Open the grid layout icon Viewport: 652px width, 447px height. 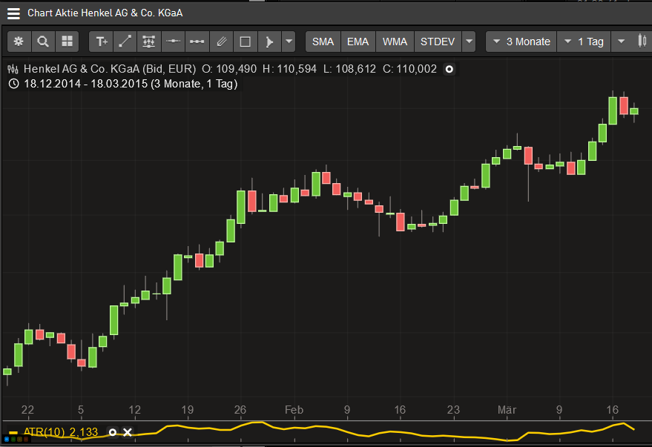(x=67, y=42)
